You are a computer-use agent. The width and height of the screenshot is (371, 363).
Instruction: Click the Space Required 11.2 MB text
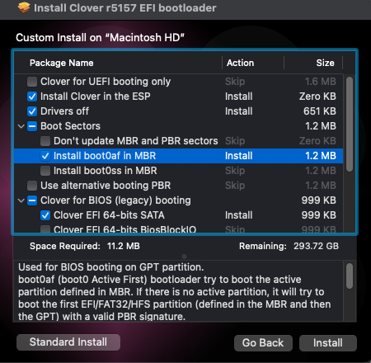[85, 246]
